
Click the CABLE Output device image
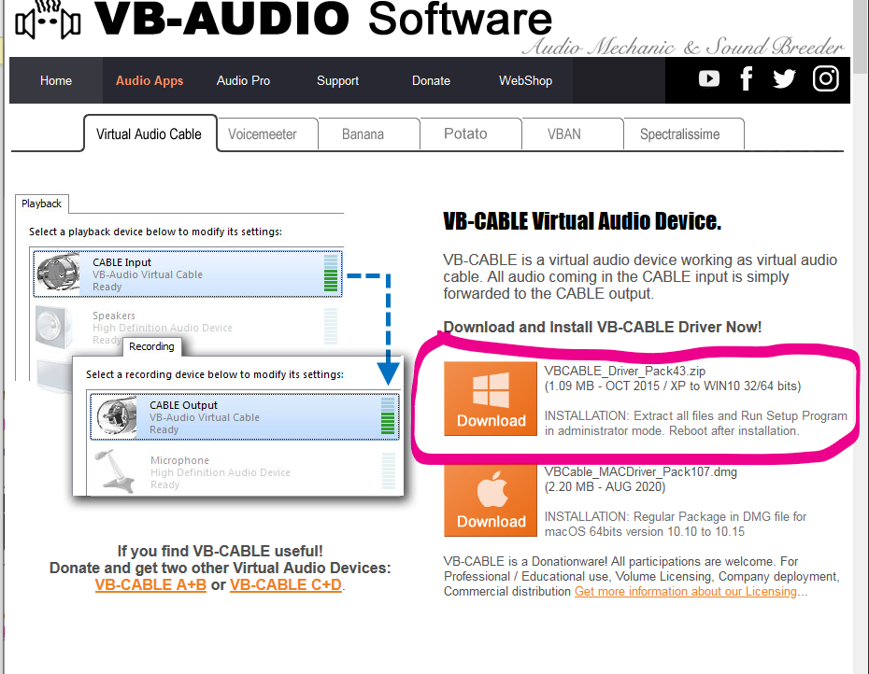[116, 417]
